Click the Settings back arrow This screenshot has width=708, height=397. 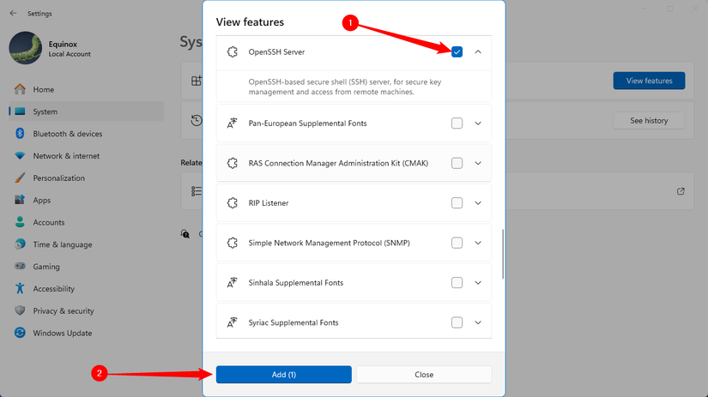pos(13,14)
